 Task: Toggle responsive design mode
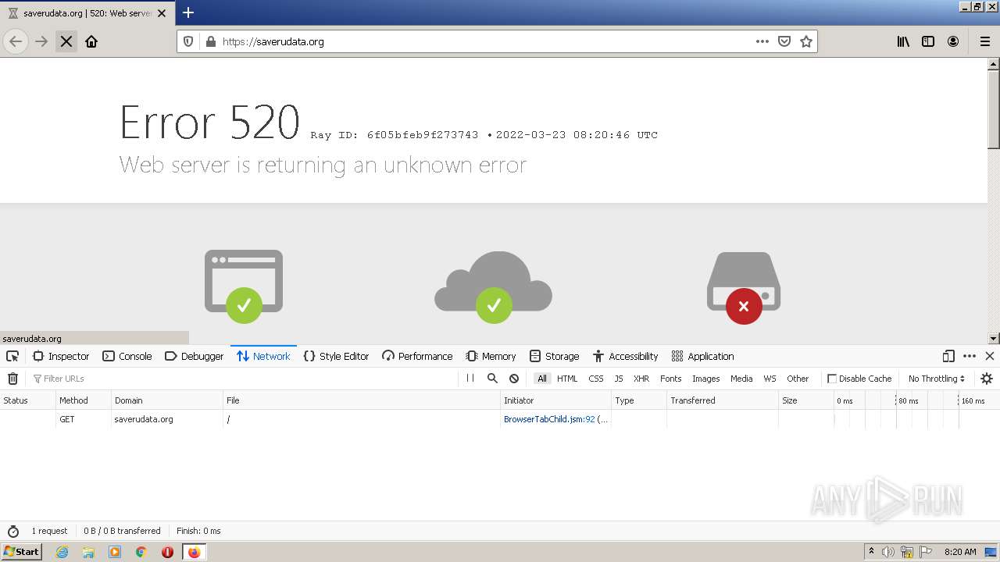point(948,356)
